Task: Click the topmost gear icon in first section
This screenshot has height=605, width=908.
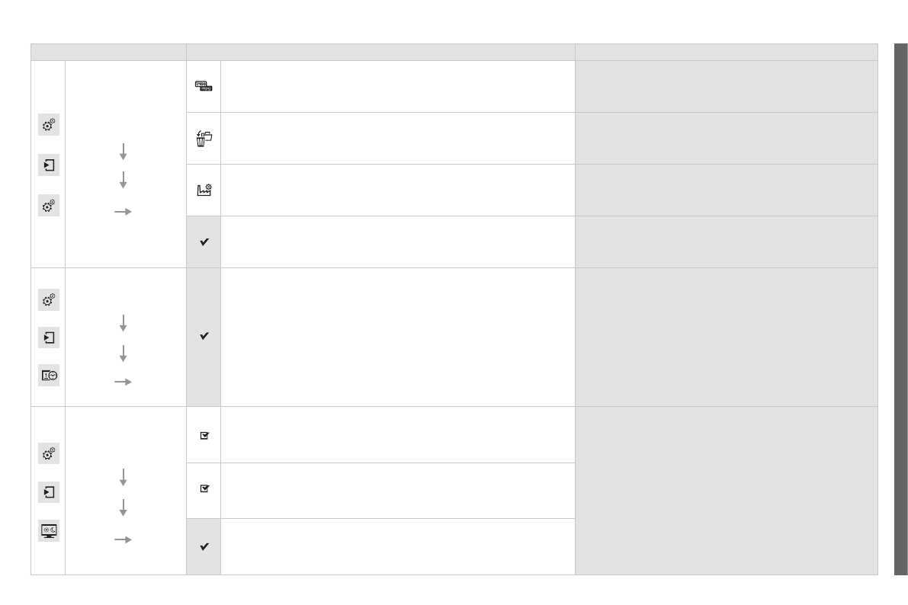Action: click(49, 125)
